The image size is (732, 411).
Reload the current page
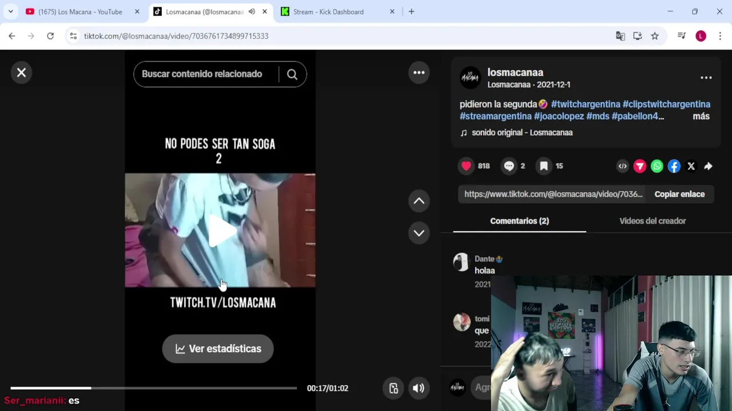(50, 36)
